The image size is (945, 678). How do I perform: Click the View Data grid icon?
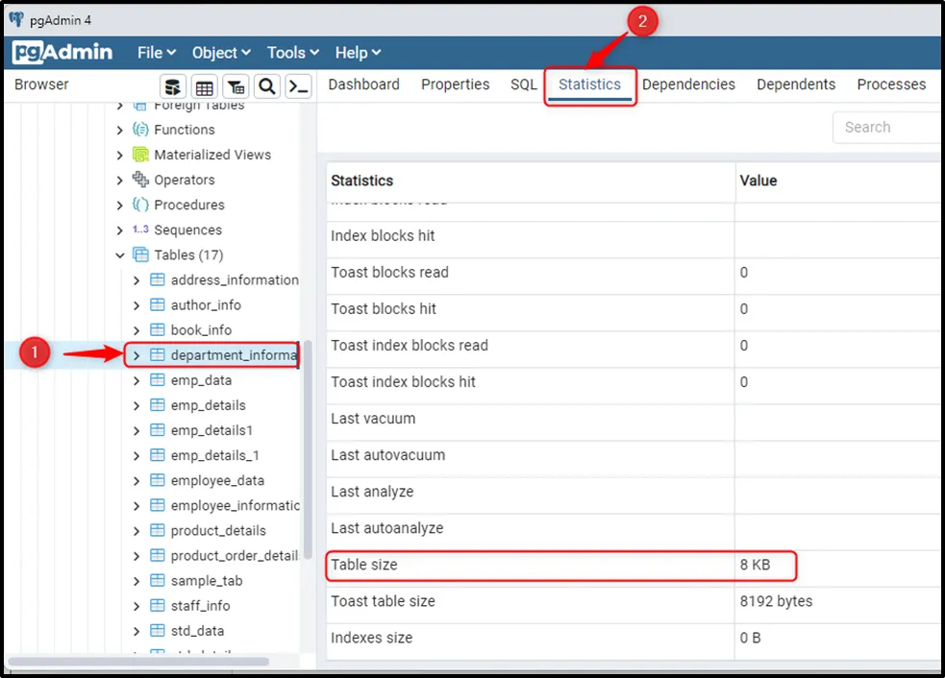(x=204, y=86)
